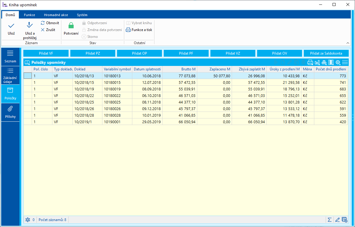
Task: Sort by the Datum splatnosti column header
Action: pos(147,69)
